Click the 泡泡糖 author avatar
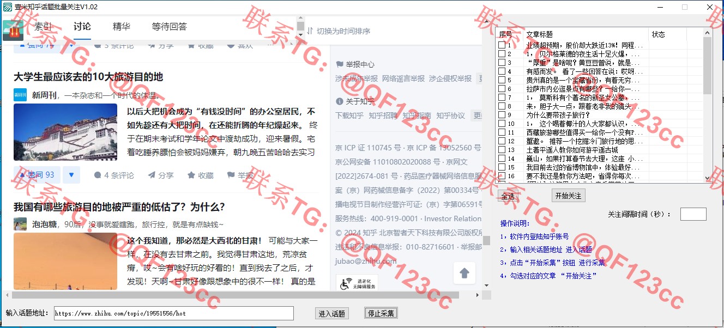 click(x=20, y=224)
